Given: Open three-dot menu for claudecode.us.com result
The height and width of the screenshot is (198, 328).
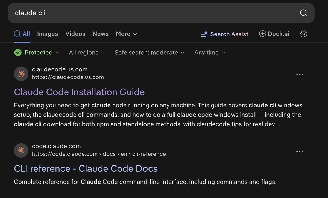Looking at the screenshot, I should pos(300,75).
